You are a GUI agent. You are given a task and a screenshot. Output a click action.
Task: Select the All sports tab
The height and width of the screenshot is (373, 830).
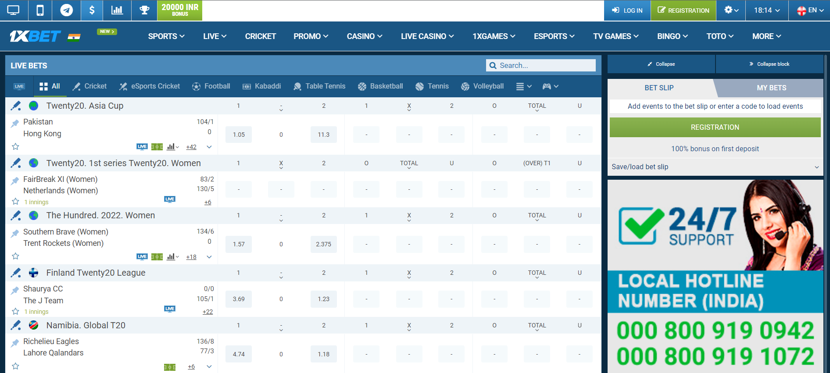tap(50, 86)
